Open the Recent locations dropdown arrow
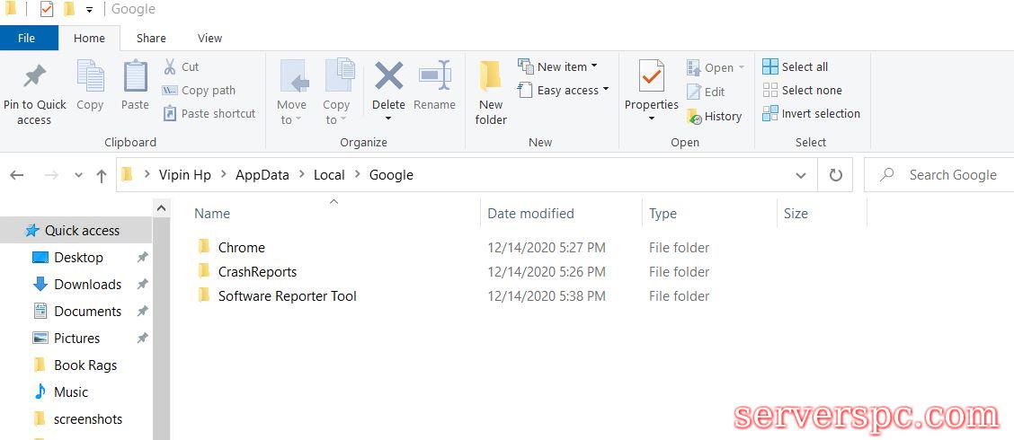 78,176
